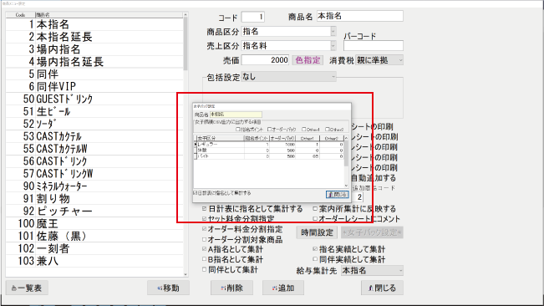Enable the オーダーレシートにコメント checkbox
The width and height of the screenshot is (544, 306).
point(315,218)
